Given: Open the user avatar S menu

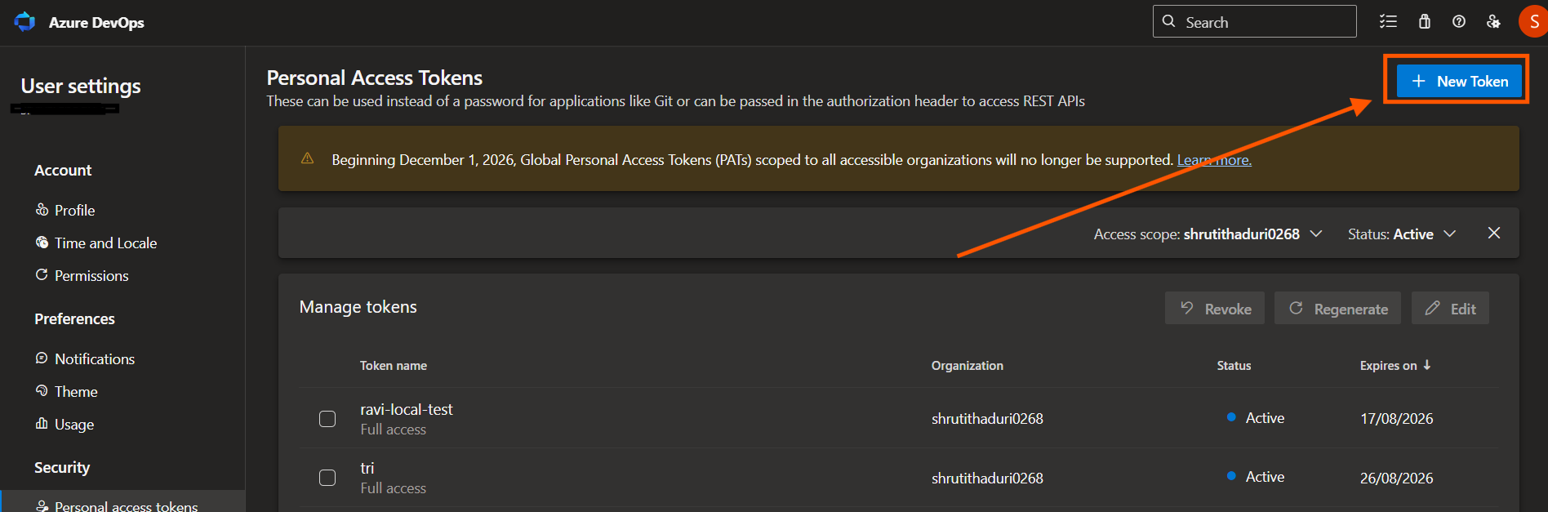Looking at the screenshot, I should (x=1533, y=21).
